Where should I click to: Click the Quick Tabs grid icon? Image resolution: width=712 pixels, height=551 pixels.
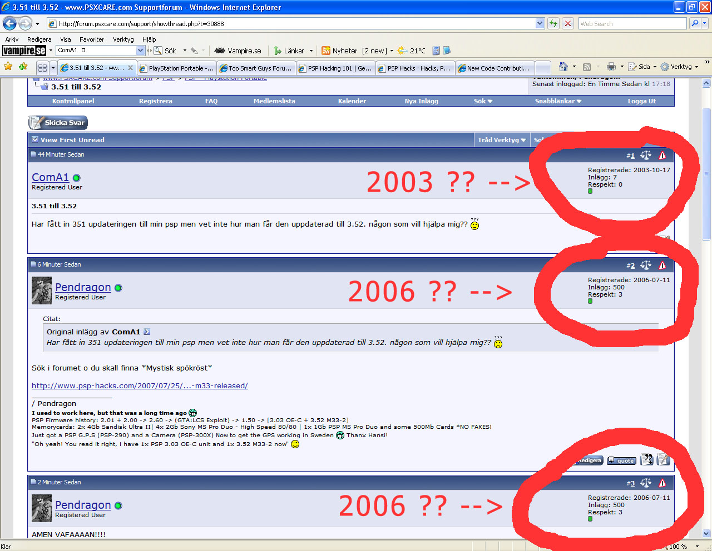42,68
